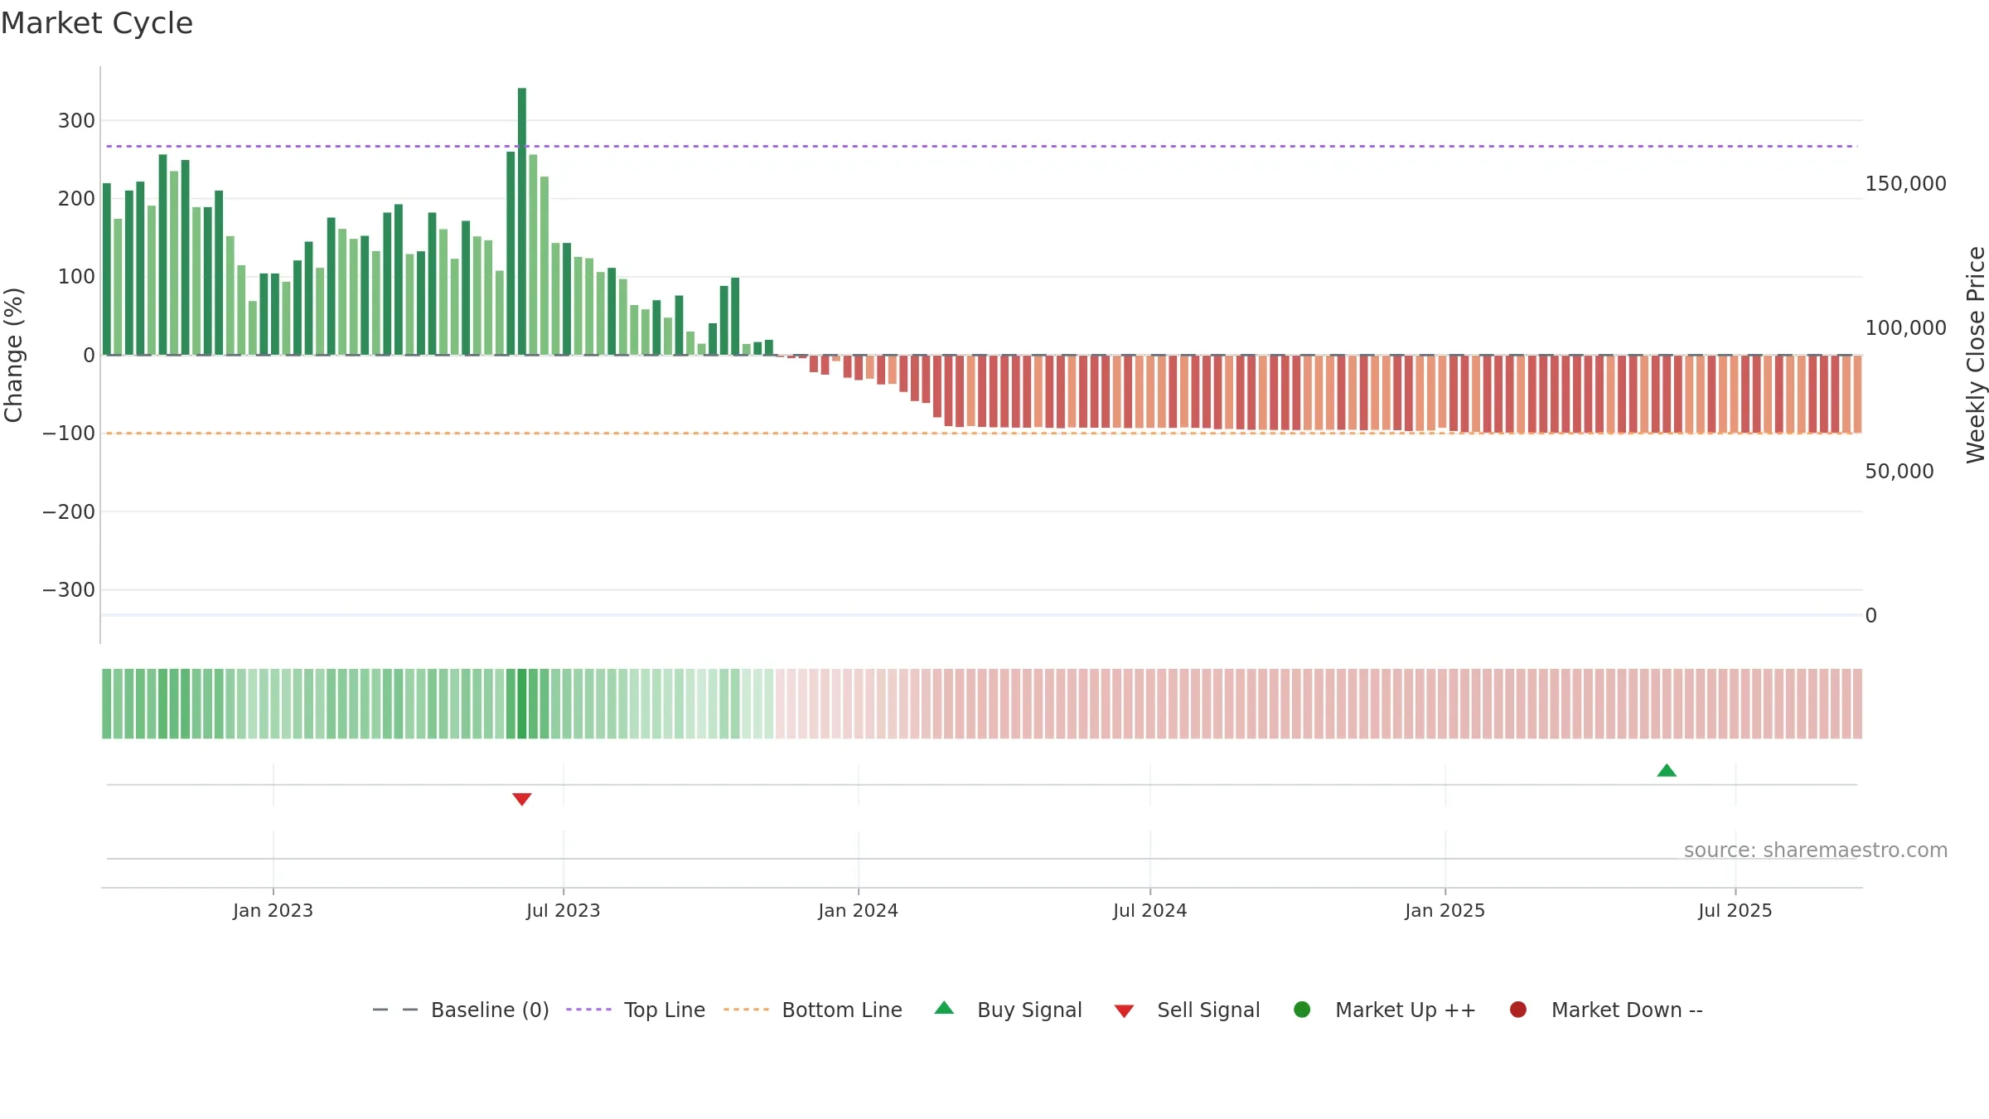Click the Jan 2025 axis label

tap(1445, 910)
